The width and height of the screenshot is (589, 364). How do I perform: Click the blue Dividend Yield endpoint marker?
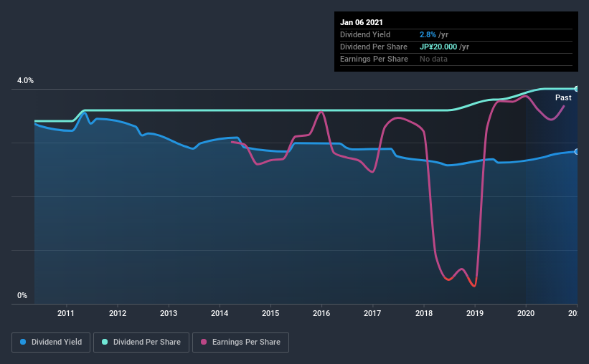576,152
